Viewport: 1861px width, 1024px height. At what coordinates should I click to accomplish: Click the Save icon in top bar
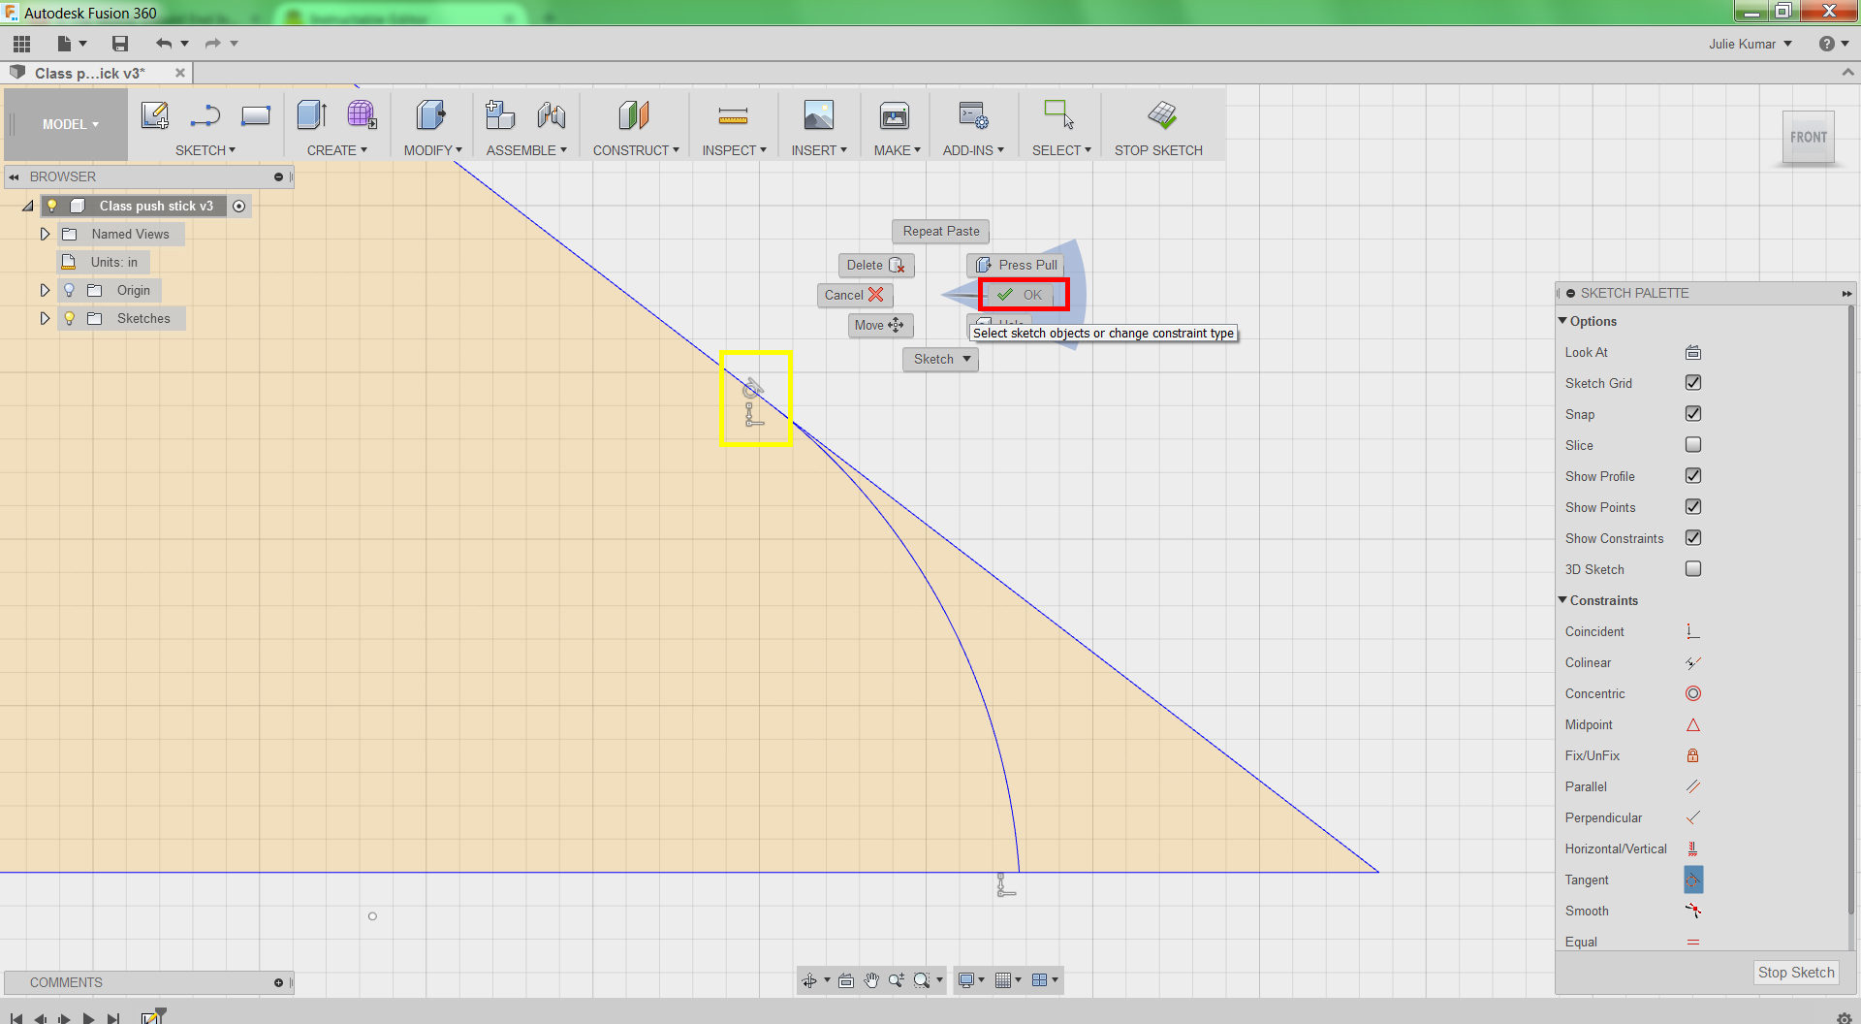click(120, 44)
